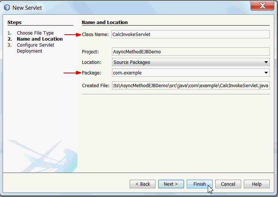Click the Created File label
Viewport: 278px width, 197px height.
tap(96, 86)
